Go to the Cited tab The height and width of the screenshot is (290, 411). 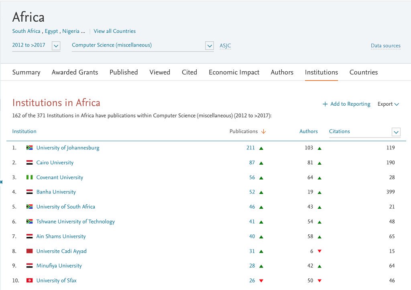(x=189, y=72)
